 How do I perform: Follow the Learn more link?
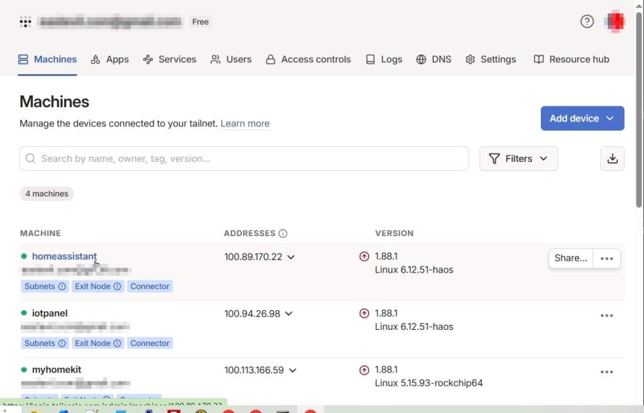tap(245, 123)
